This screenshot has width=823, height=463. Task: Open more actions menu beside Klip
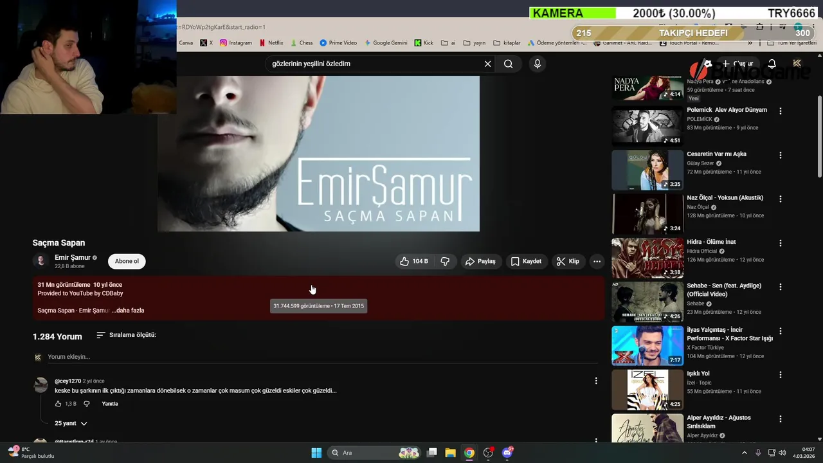coord(597,261)
